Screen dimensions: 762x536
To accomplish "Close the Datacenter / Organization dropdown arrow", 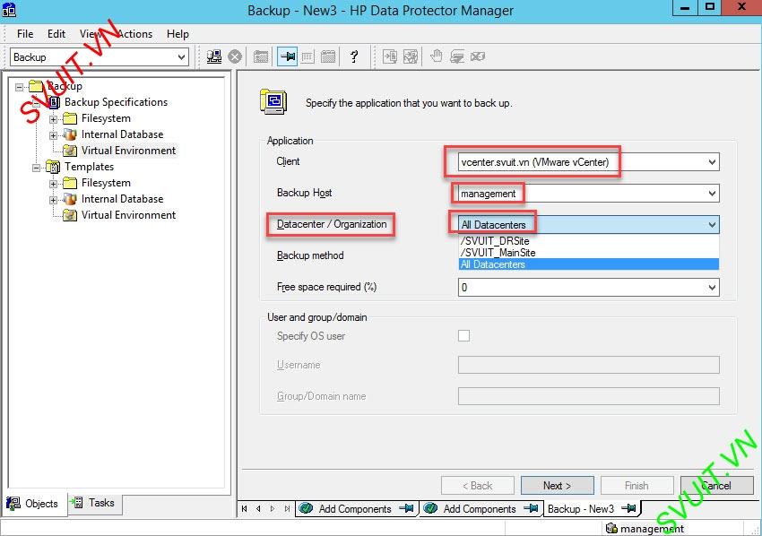I will 712,224.
